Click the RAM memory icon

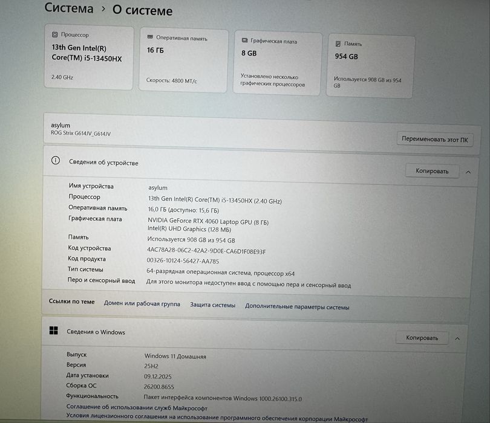tap(150, 37)
